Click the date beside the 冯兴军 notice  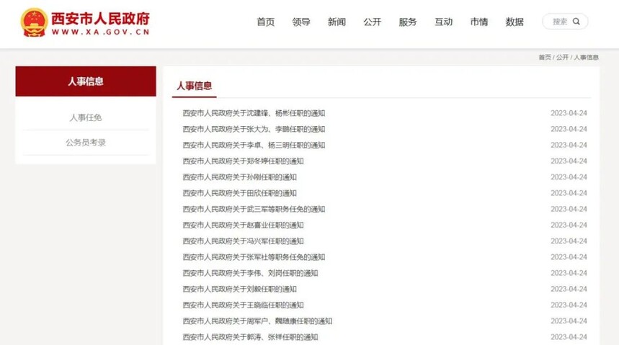coord(569,241)
